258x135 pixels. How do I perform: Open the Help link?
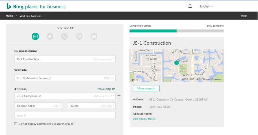(x=244, y=16)
